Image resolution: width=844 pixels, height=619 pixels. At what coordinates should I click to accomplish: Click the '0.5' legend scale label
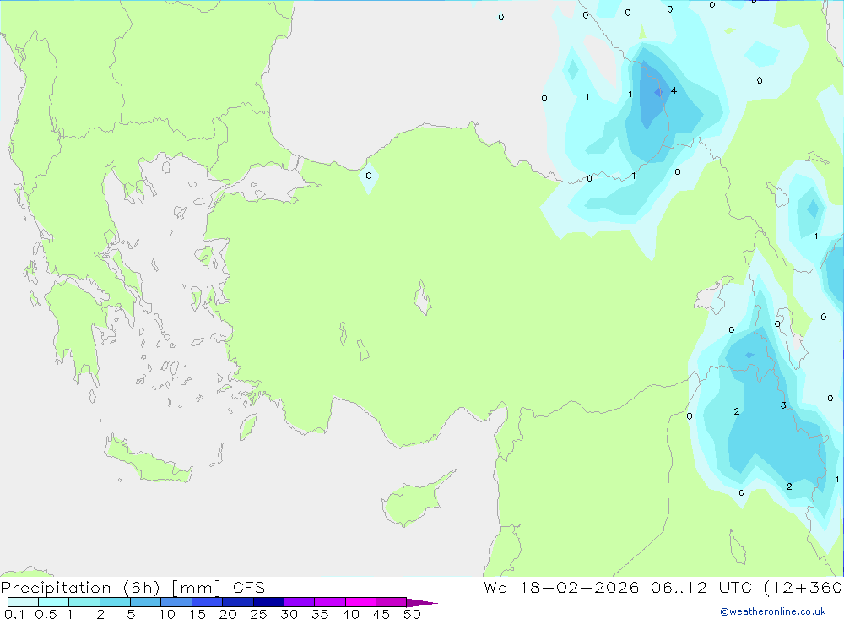tap(46, 614)
